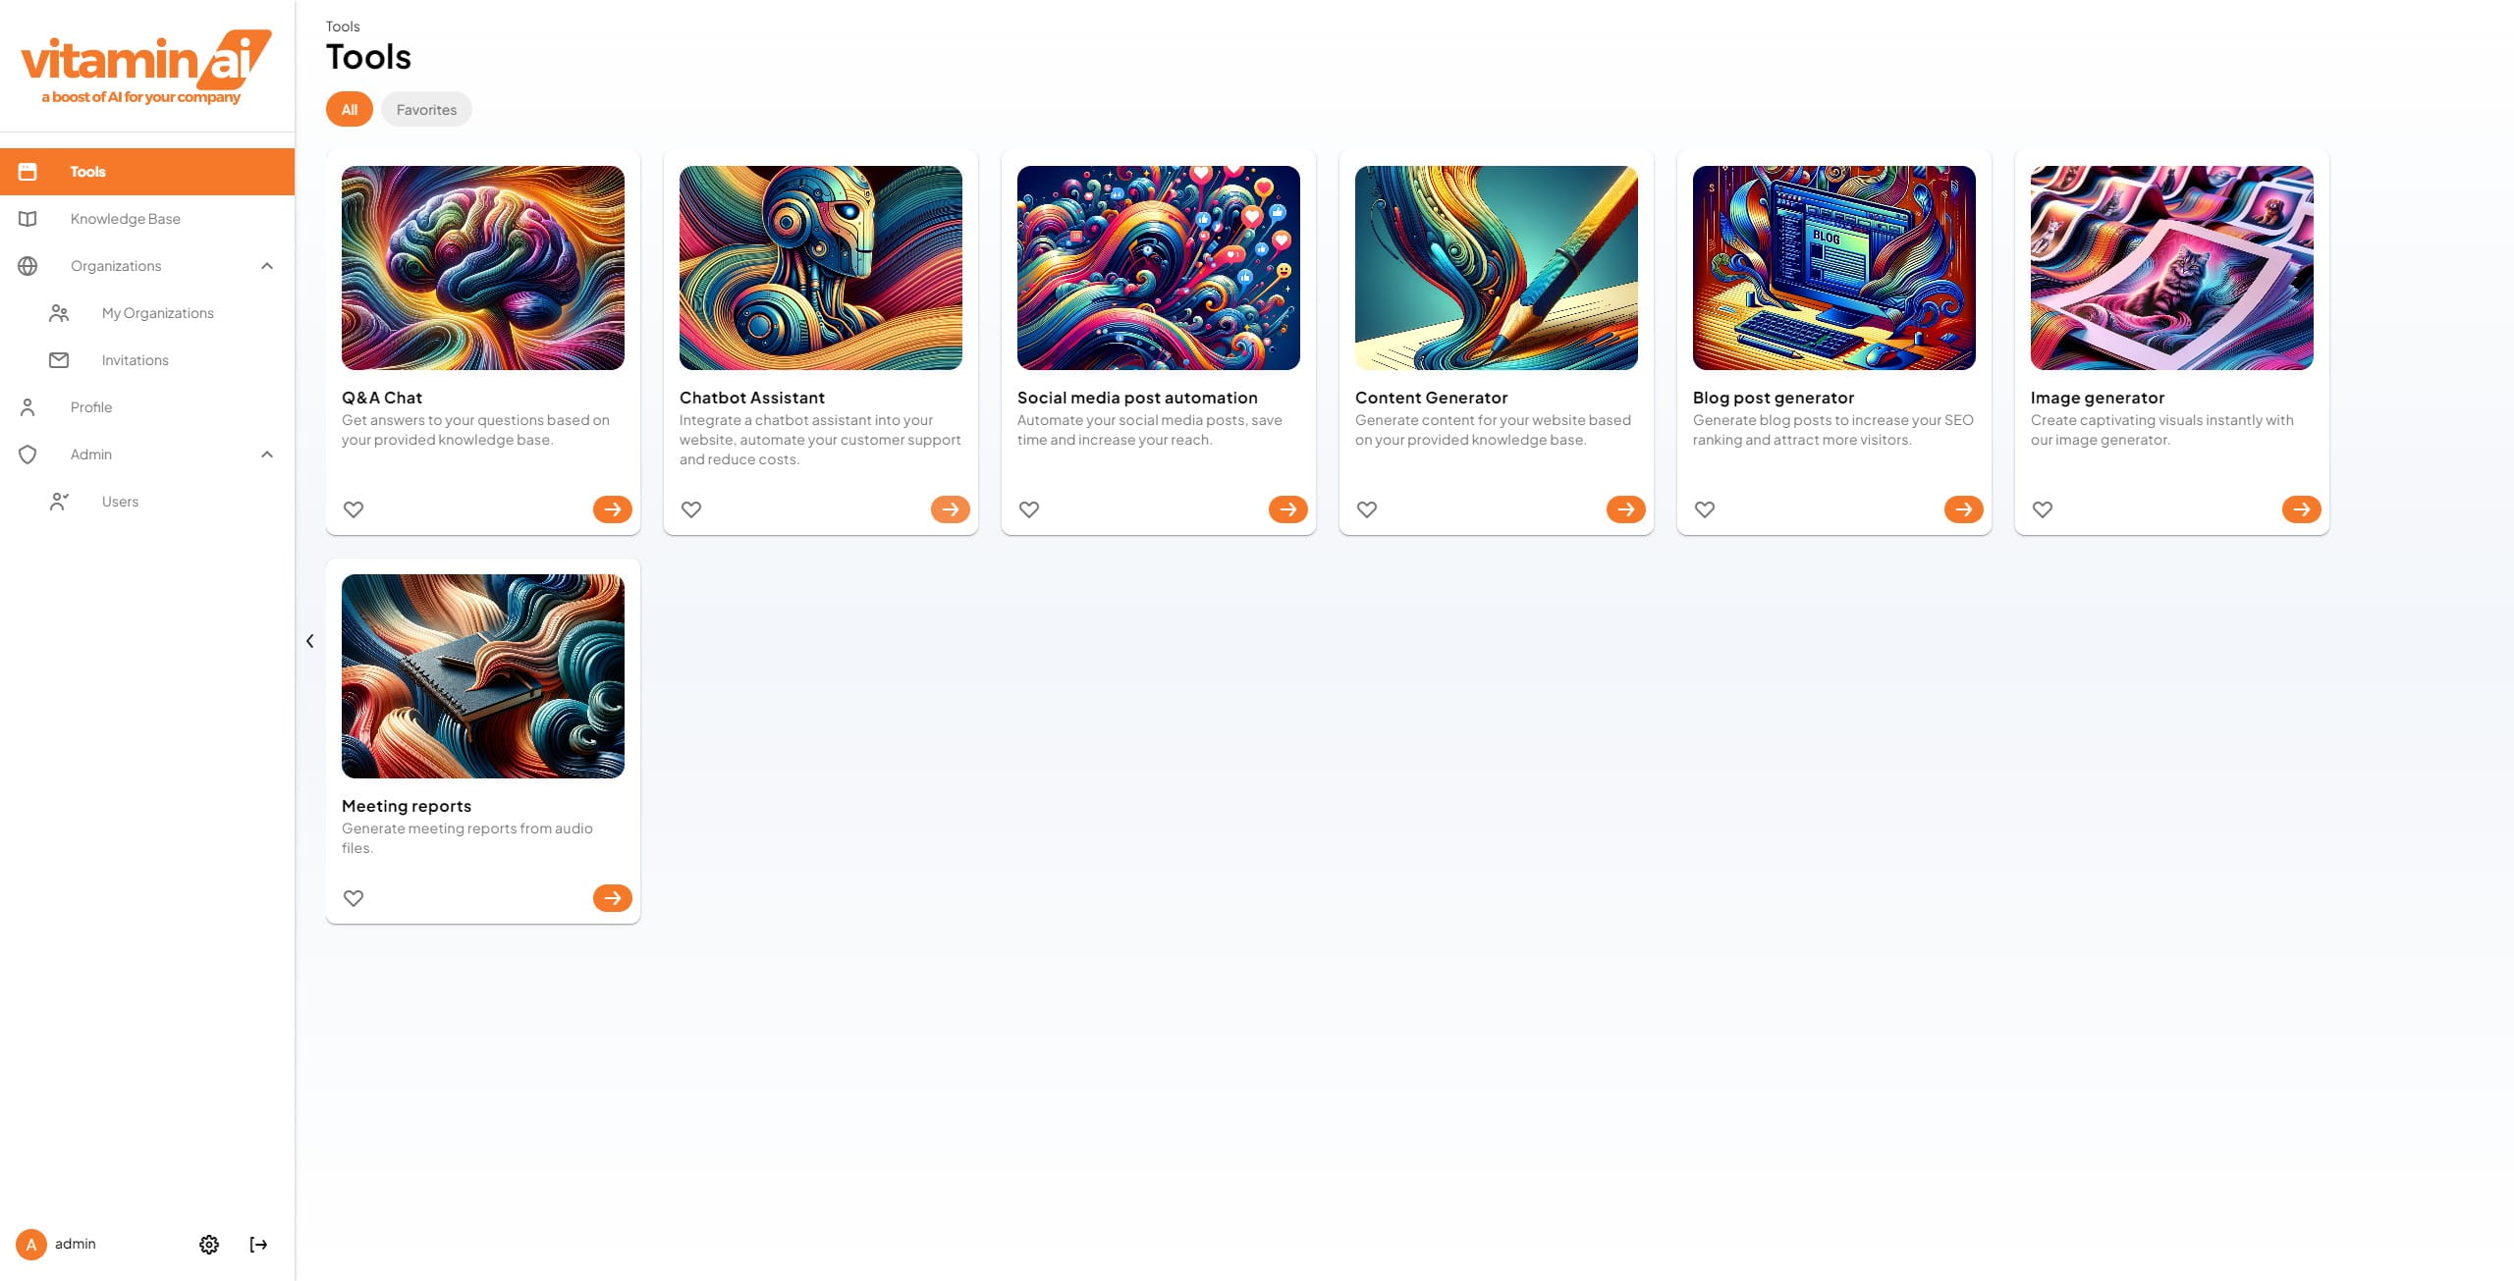This screenshot has height=1281, width=2514.
Task: Mark Content Generator as favorite
Action: tap(1367, 509)
